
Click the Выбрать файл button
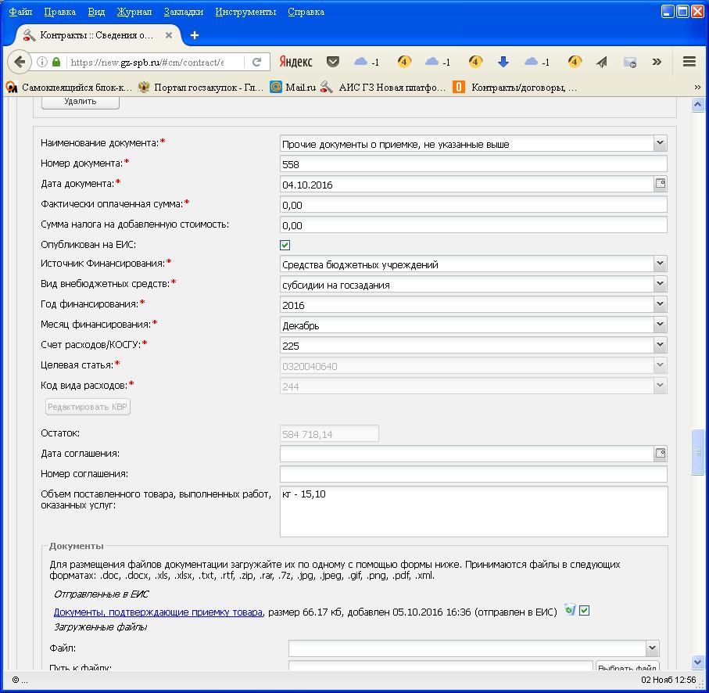coord(627,666)
